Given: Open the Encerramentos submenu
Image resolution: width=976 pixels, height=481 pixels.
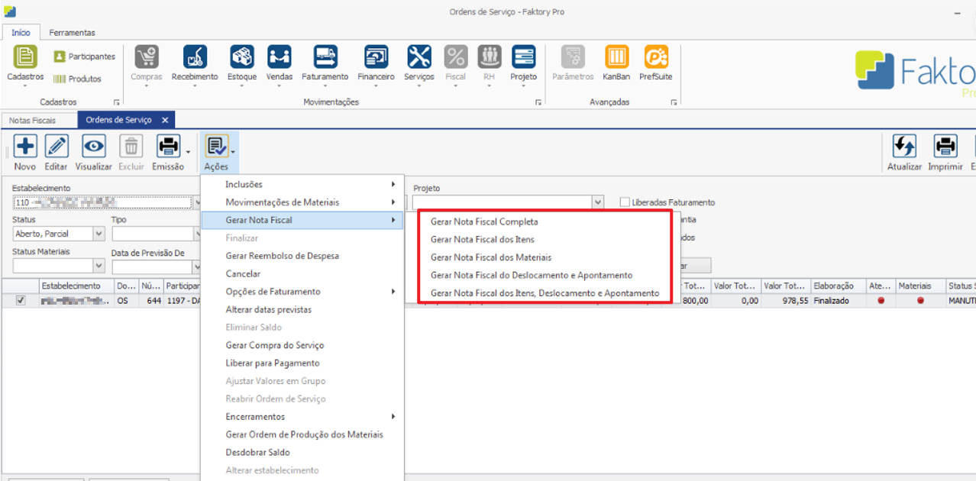Looking at the screenshot, I should 302,417.
